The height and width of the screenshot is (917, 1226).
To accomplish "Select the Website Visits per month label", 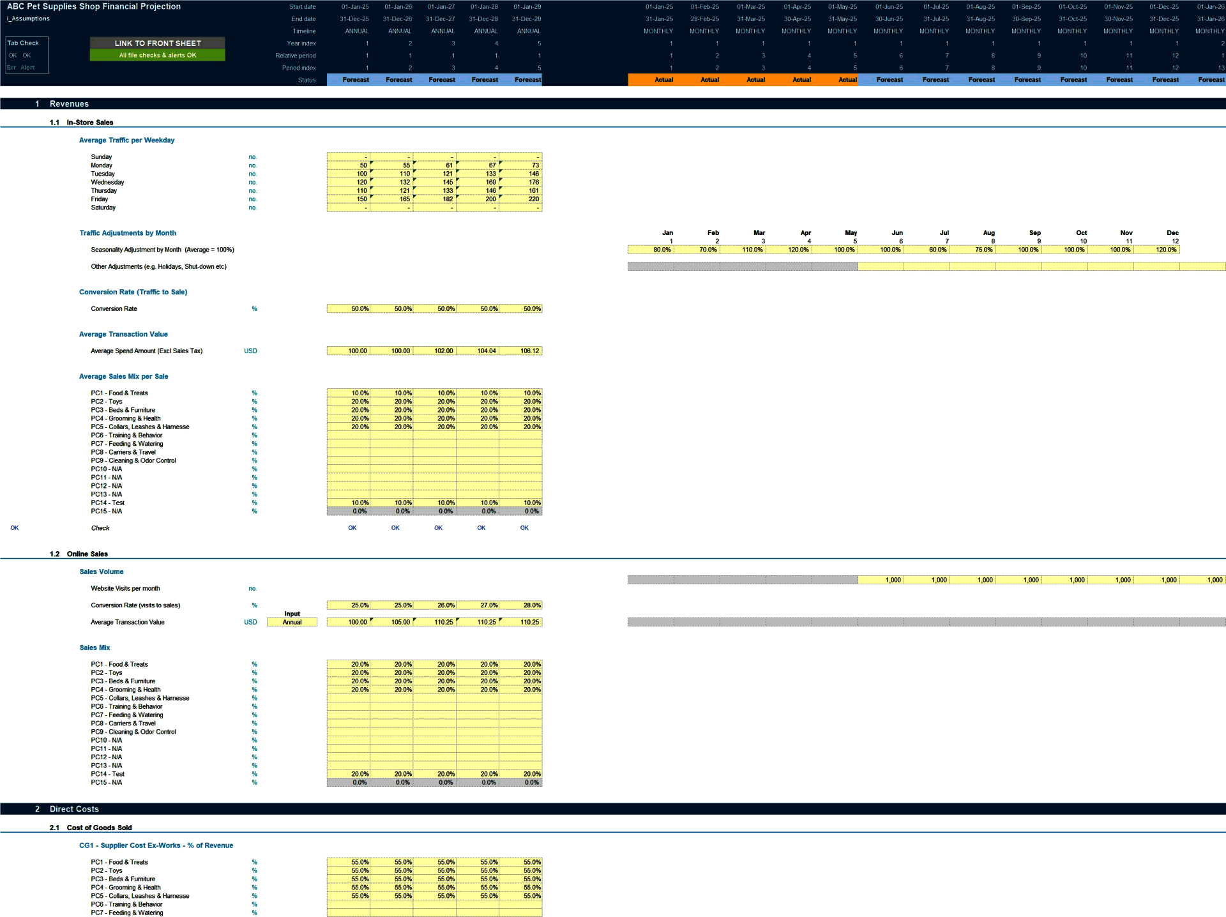I will tap(125, 589).
